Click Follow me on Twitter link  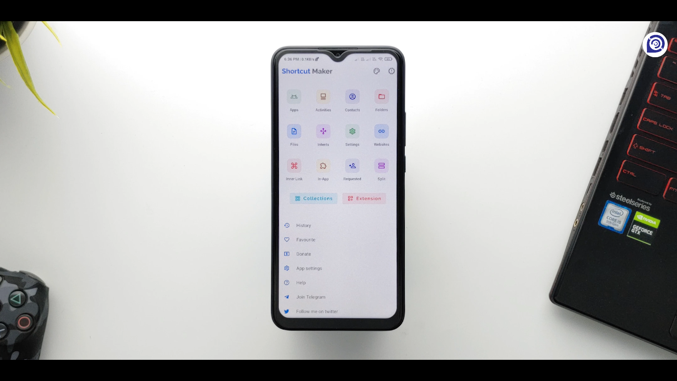[317, 311]
